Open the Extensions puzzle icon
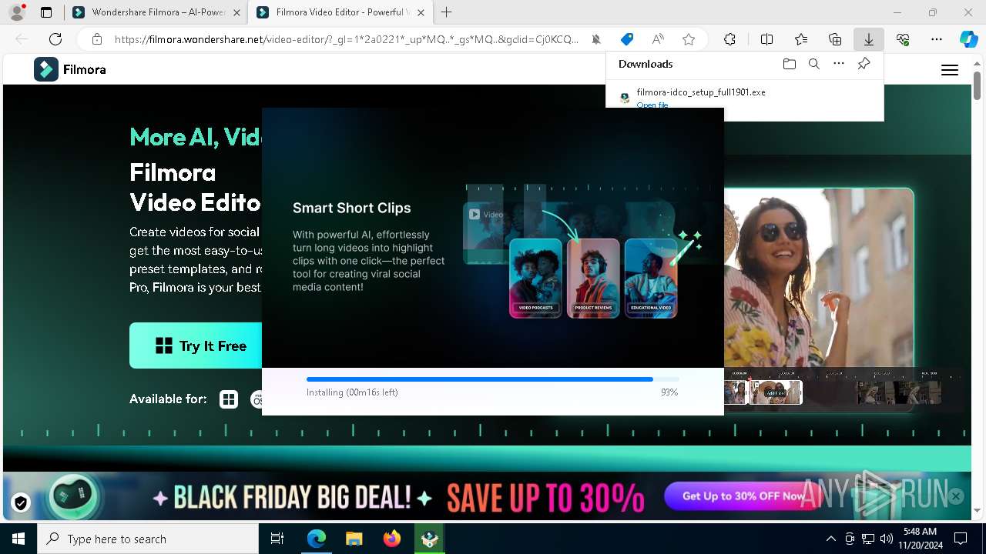The width and height of the screenshot is (986, 554). 729,39
